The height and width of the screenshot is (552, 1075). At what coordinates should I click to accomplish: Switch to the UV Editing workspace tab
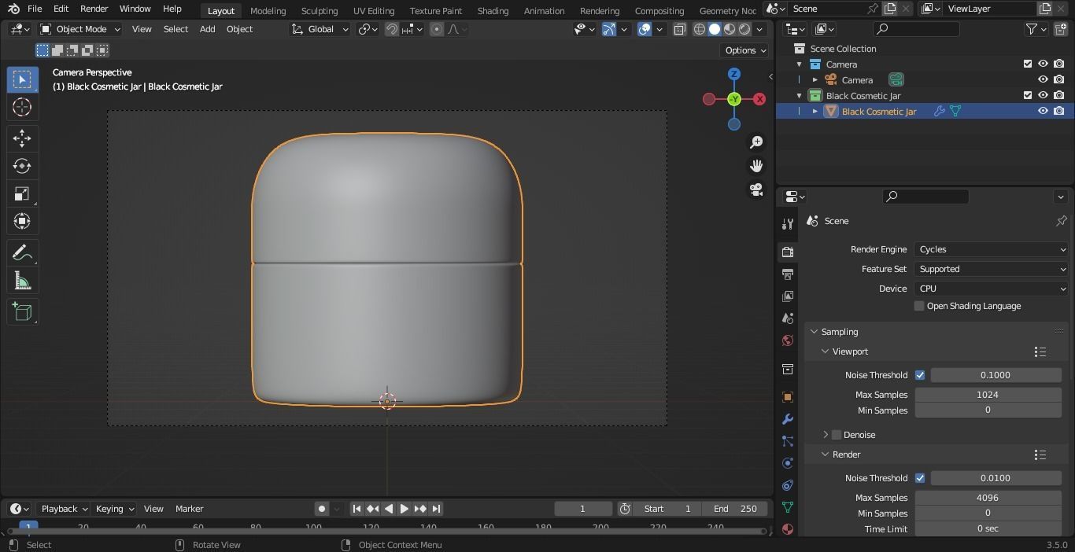click(374, 11)
